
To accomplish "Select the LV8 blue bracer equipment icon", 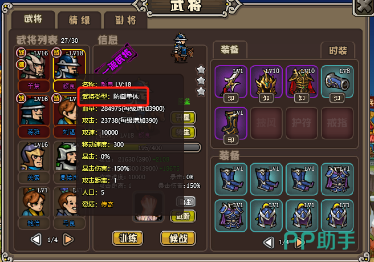I will 337,82.
